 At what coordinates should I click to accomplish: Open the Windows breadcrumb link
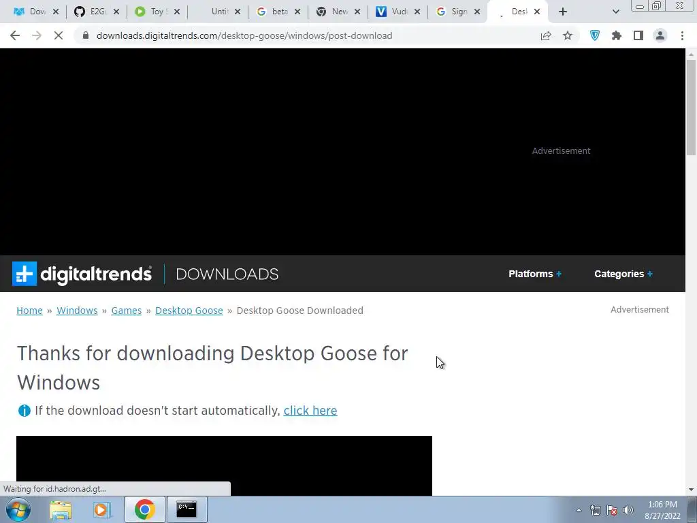(x=77, y=311)
